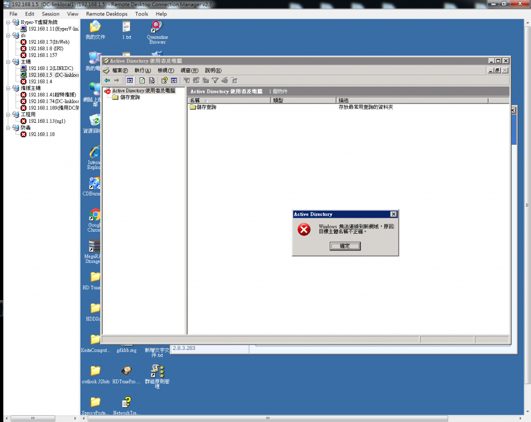Viewport: 531px width, 422px height.
Task: Select 192.168.1.5 (DC-linklocal) server
Action: click(x=53, y=75)
